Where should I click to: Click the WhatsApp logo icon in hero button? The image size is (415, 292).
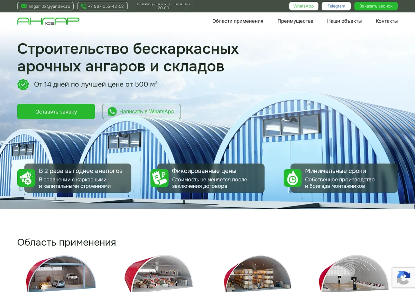tap(112, 111)
